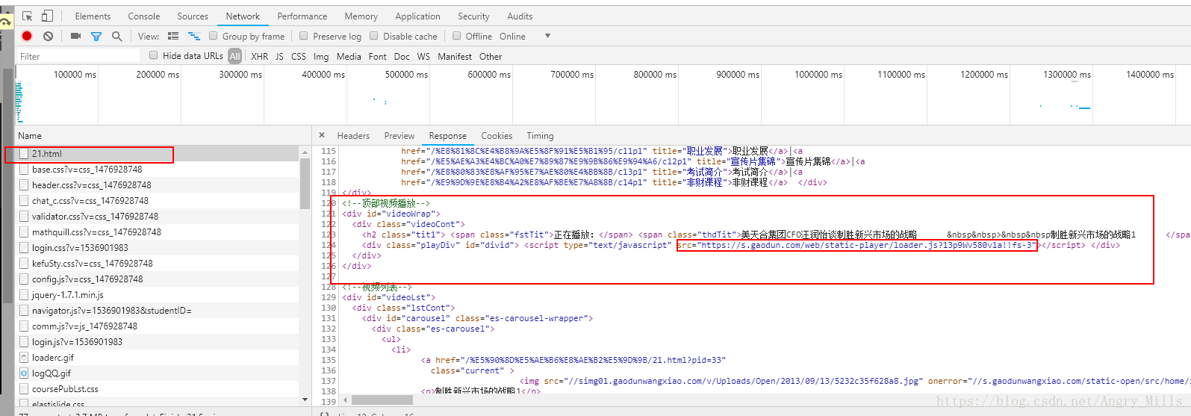Select the Network tab
This screenshot has width=1191, height=416.
click(x=243, y=16)
